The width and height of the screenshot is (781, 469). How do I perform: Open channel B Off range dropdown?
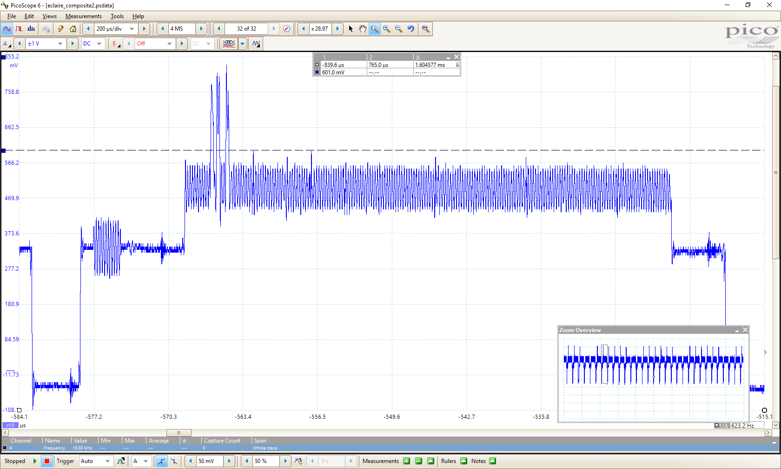[x=169, y=44]
